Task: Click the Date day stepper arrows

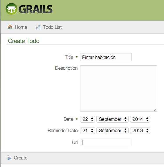Action: click(x=92, y=119)
